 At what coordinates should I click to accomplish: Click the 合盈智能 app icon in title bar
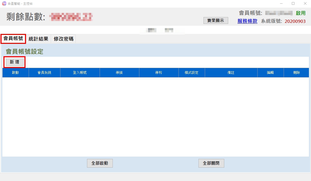(x=4, y=4)
